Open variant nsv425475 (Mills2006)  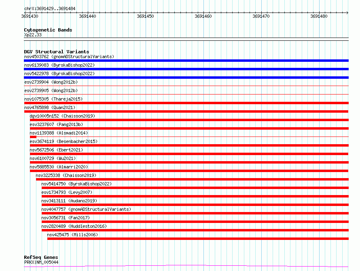click(x=72, y=235)
